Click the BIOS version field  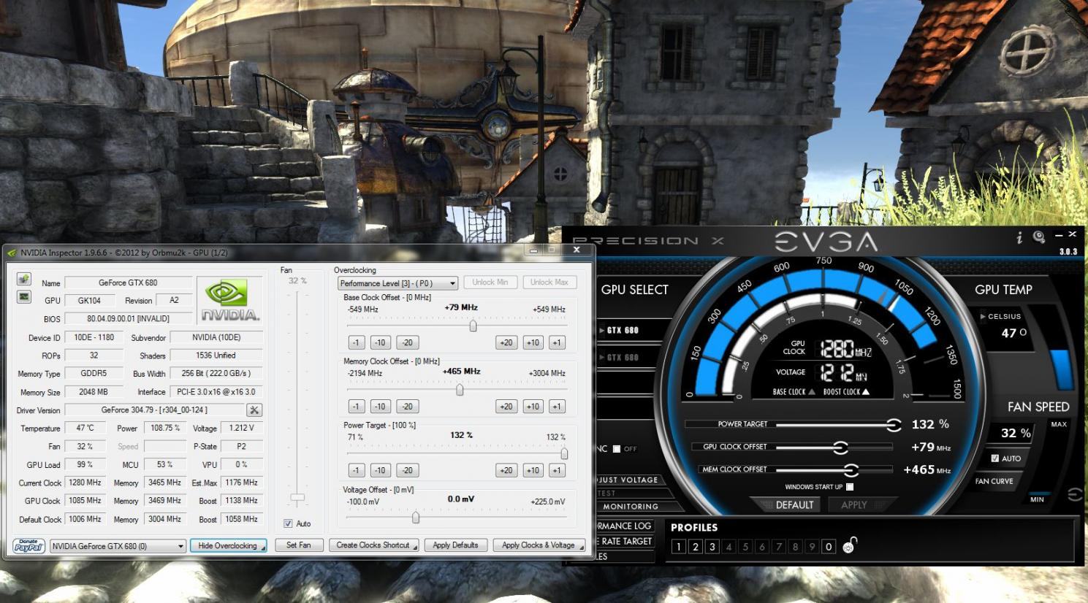coord(128,318)
